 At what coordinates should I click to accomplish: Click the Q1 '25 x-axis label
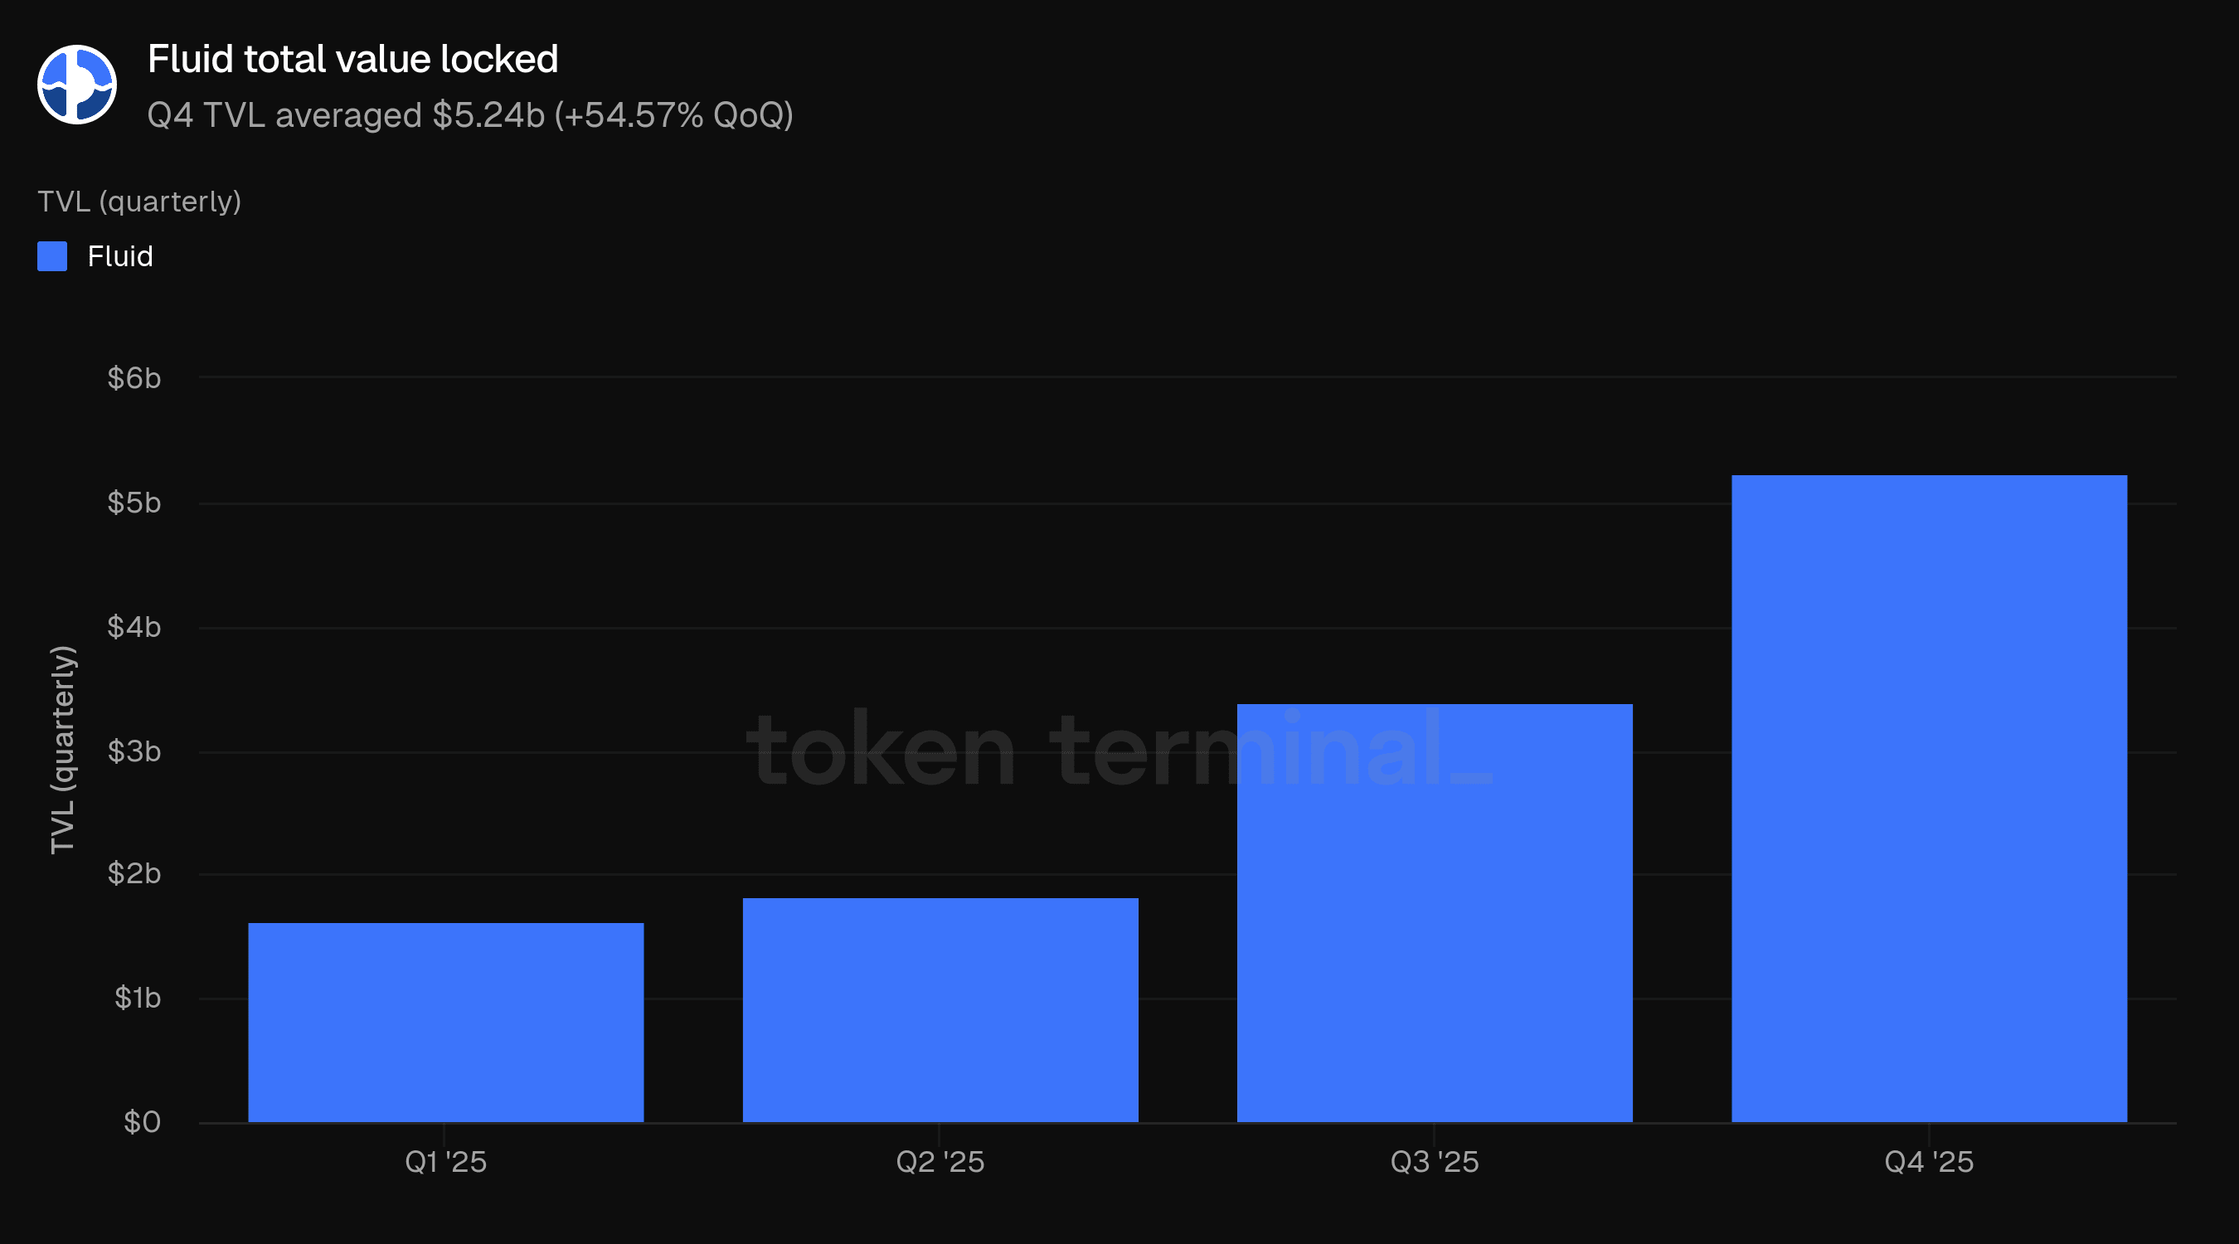coord(446,1161)
